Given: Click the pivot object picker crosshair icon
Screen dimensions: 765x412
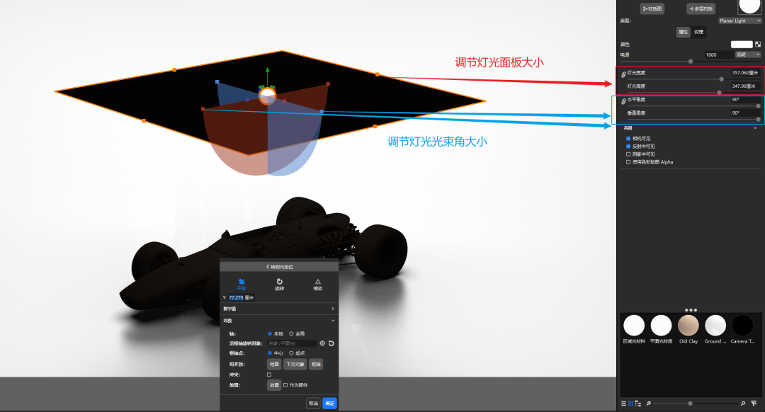Looking at the screenshot, I should click(x=322, y=343).
